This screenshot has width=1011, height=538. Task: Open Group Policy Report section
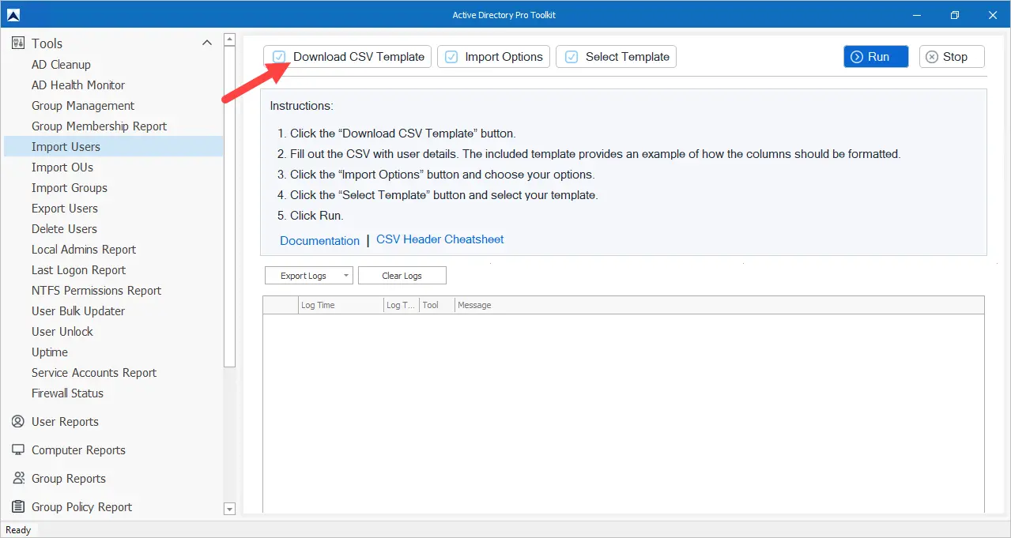click(x=81, y=507)
